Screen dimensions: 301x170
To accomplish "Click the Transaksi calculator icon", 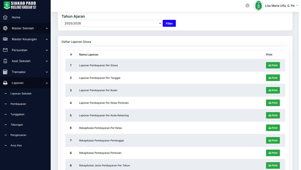I will pyautogui.click(x=5, y=72).
